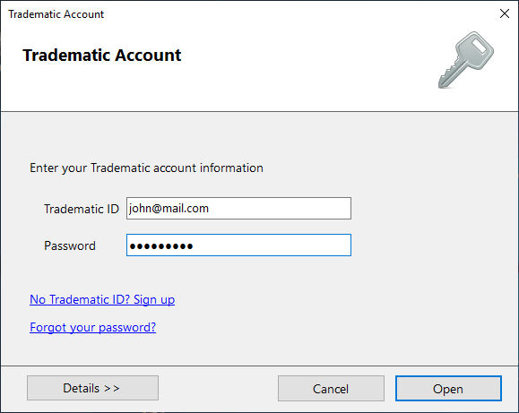The image size is (519, 413).
Task: Click the Cancel button
Action: point(331,389)
